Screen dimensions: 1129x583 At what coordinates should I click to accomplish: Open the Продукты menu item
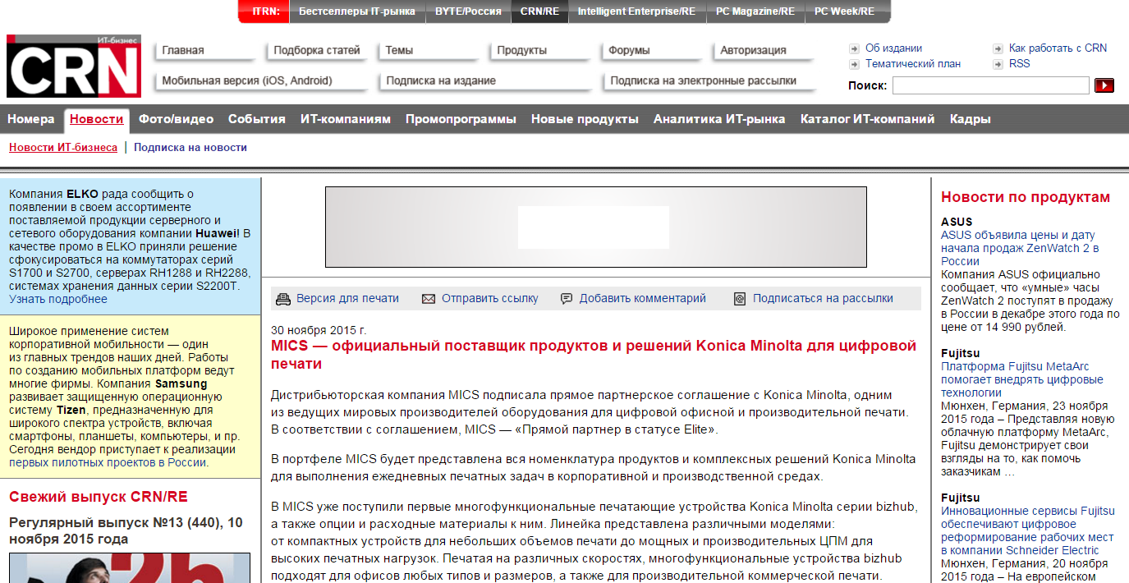(x=539, y=50)
